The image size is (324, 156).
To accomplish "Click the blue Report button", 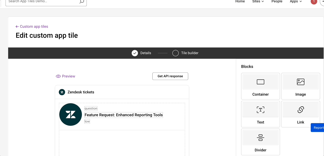I will pos(318,127).
